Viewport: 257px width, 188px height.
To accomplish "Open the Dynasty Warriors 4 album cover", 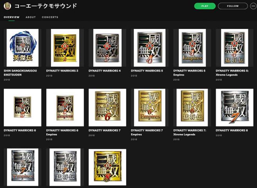I will tap(107, 48).
